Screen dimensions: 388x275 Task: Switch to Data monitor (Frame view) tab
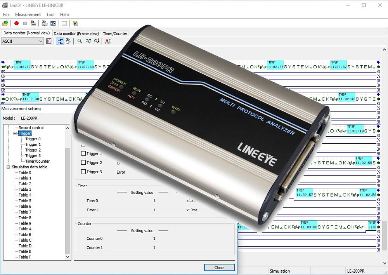pyautogui.click(x=76, y=33)
